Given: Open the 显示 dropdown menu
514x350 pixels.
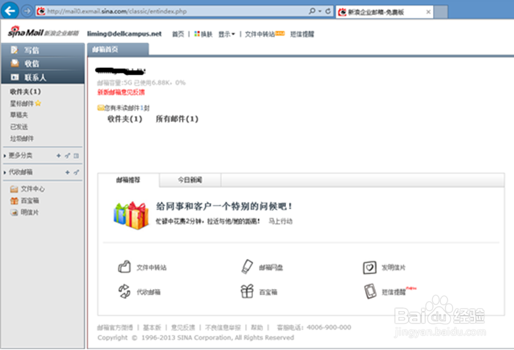Looking at the screenshot, I should tap(227, 34).
